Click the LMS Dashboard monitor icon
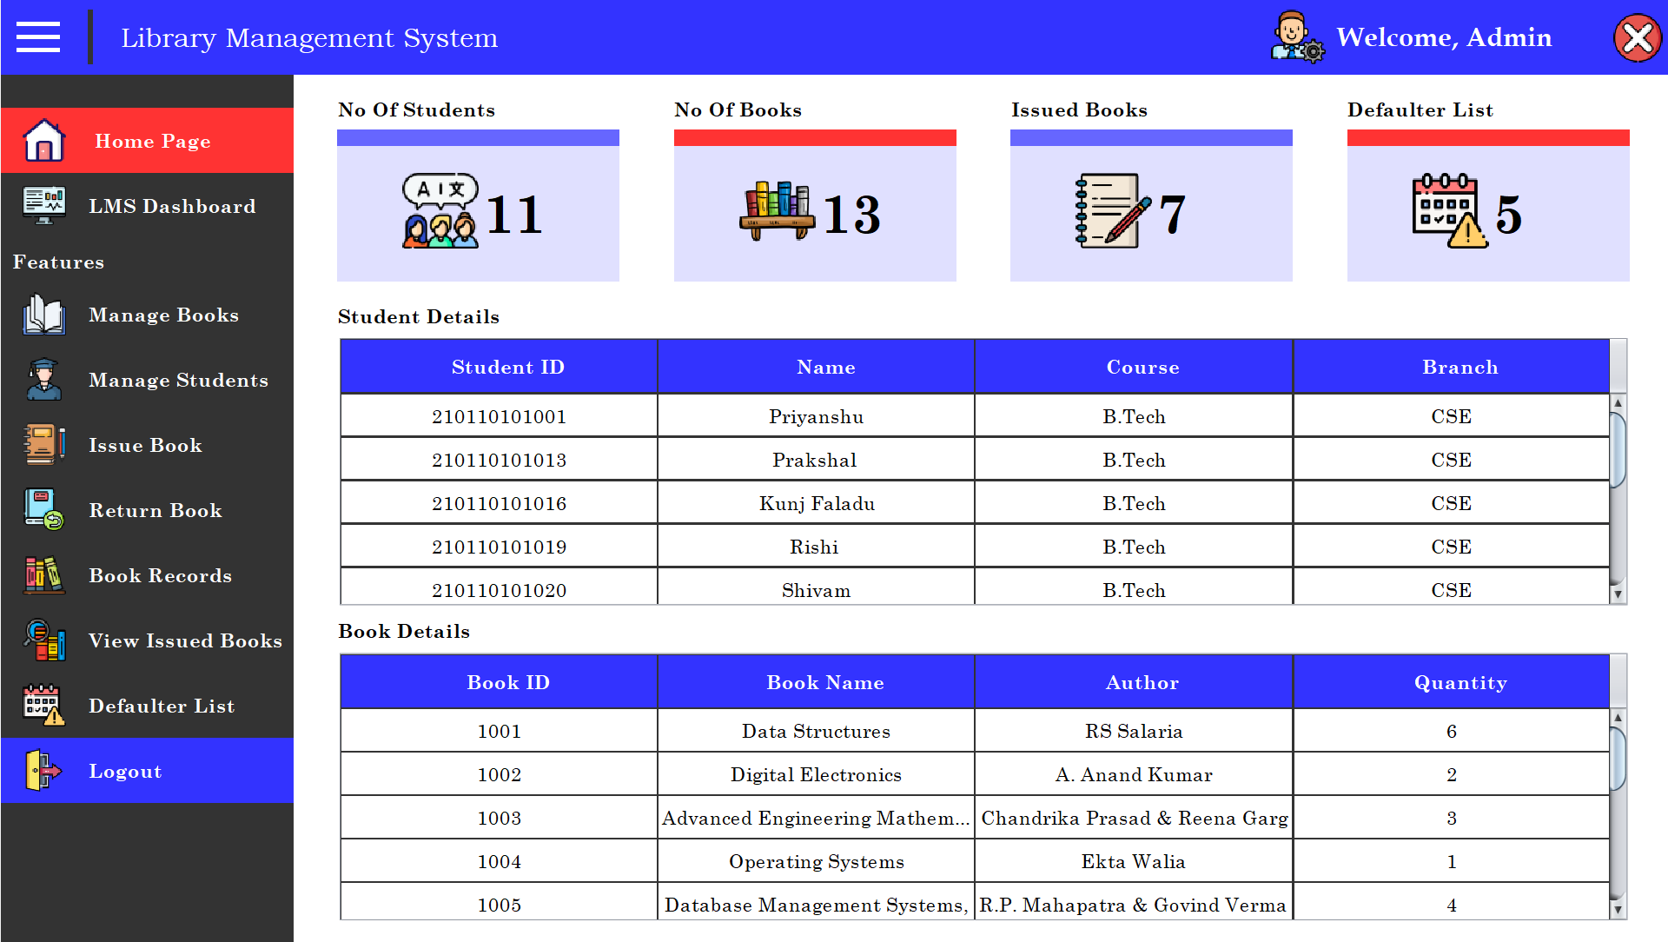This screenshot has height=942, width=1668. pos(44,206)
